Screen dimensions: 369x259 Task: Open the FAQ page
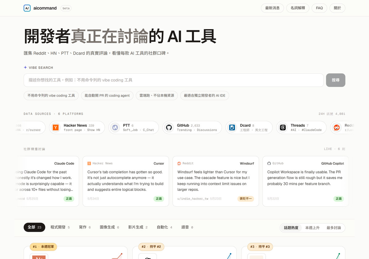(x=319, y=8)
